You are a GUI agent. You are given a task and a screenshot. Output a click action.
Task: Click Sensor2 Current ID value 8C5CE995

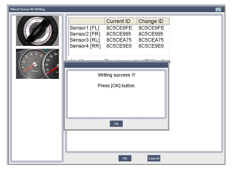pyautogui.click(x=119, y=34)
